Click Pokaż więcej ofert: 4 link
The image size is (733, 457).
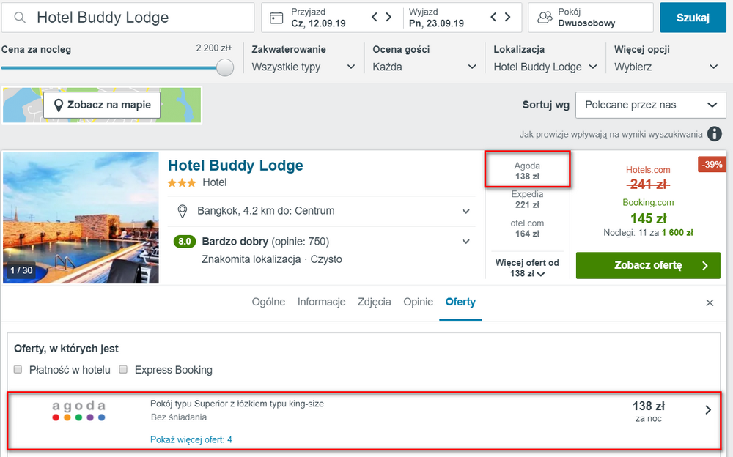click(191, 439)
